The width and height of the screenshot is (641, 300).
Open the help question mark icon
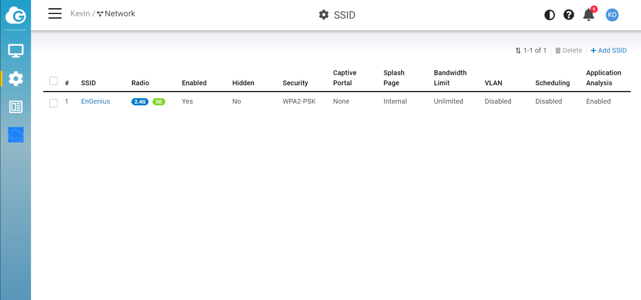click(x=569, y=15)
